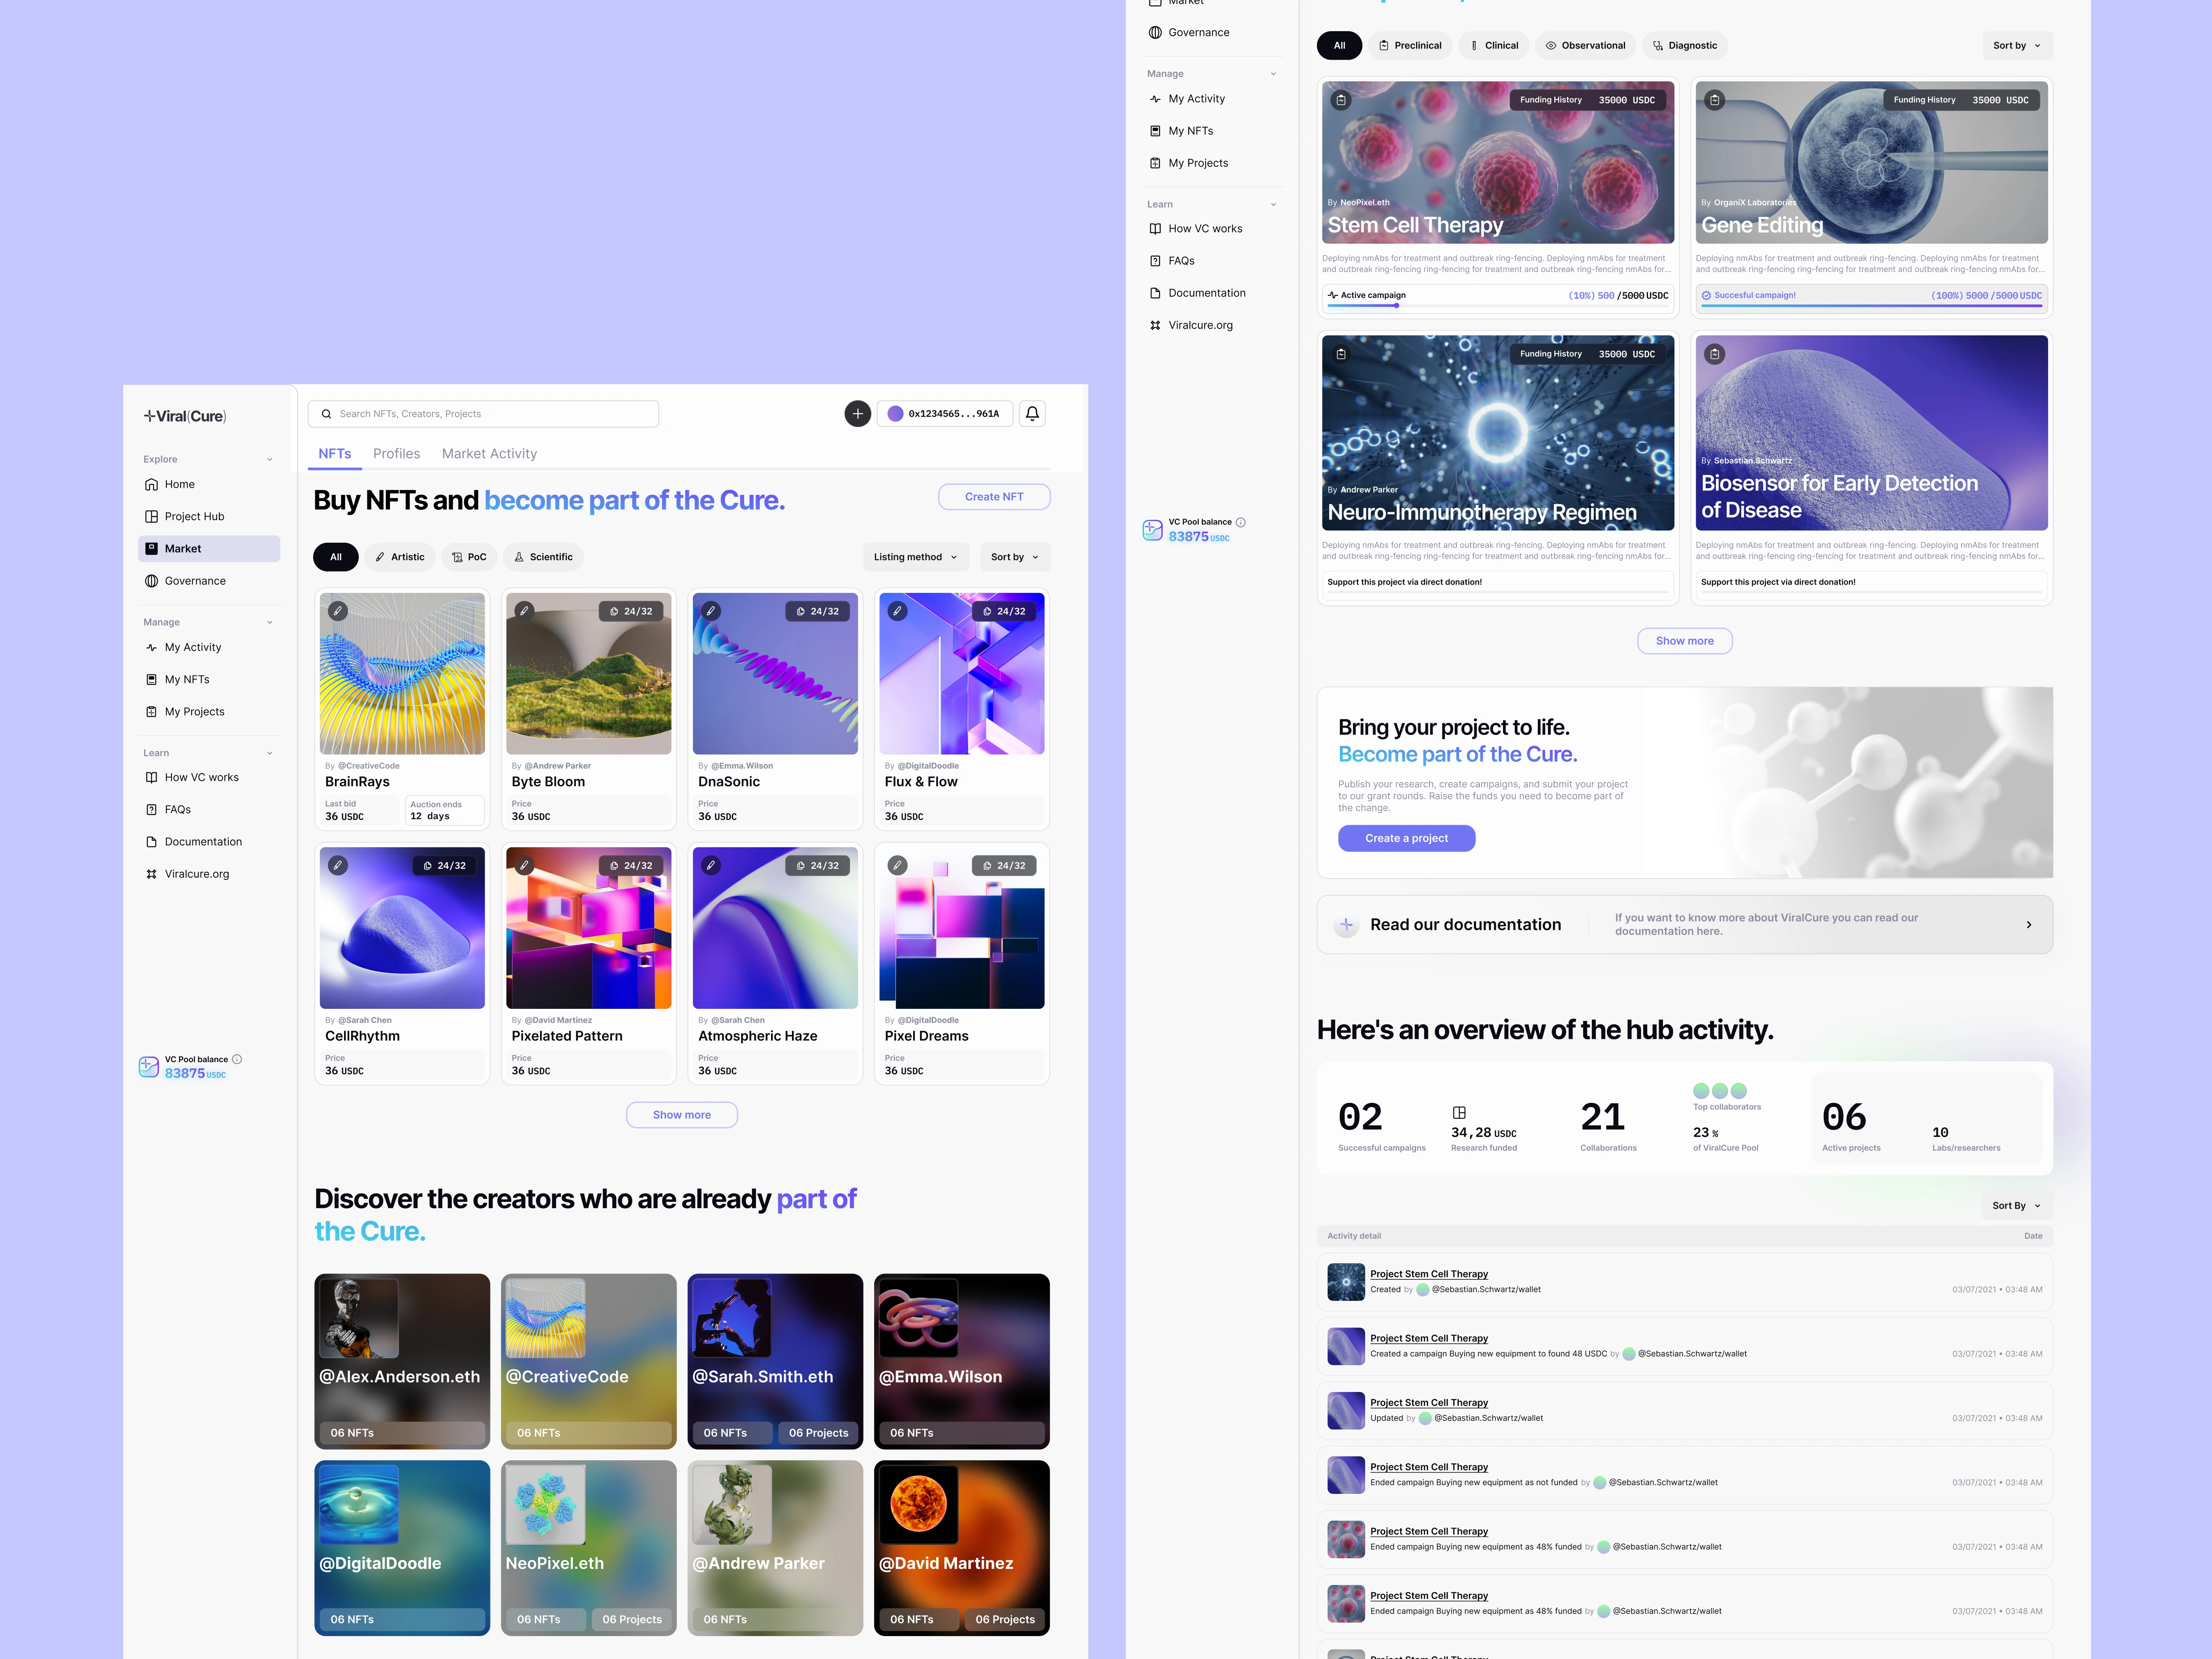This screenshot has width=2212, height=1659.
Task: Switch to the Profiles tab
Action: (x=396, y=454)
